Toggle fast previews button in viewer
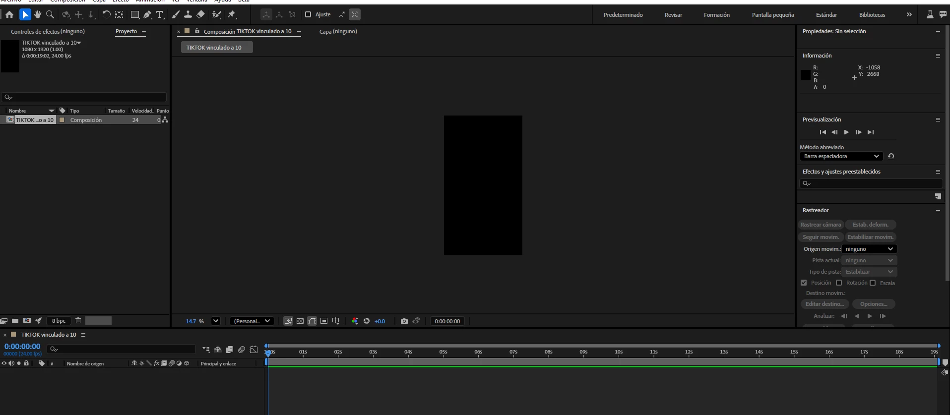Viewport: 950px width, 415px height. [x=288, y=321]
